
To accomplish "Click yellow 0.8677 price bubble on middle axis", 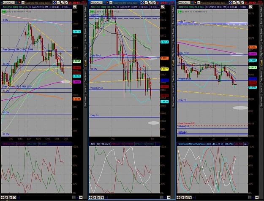I will pos(164,69).
